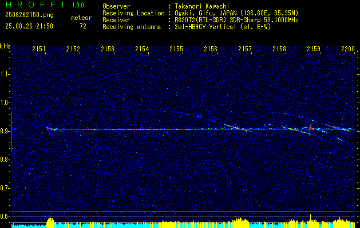The image size is (360, 228).
Task: Click the 2200 time marker
Action: point(348,49)
